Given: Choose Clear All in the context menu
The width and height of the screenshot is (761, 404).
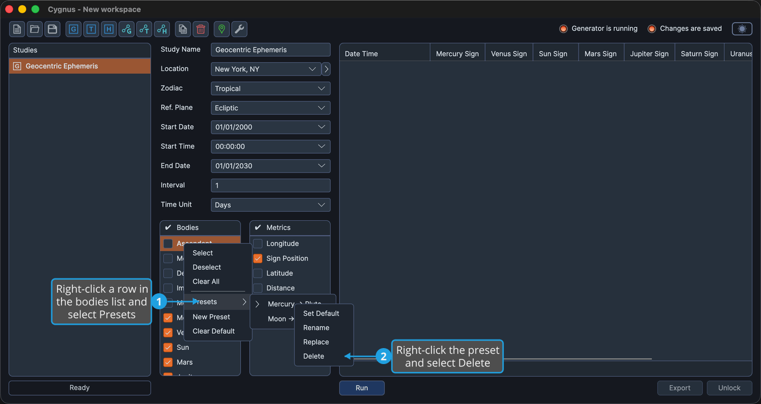Looking at the screenshot, I should click(218, 282).
